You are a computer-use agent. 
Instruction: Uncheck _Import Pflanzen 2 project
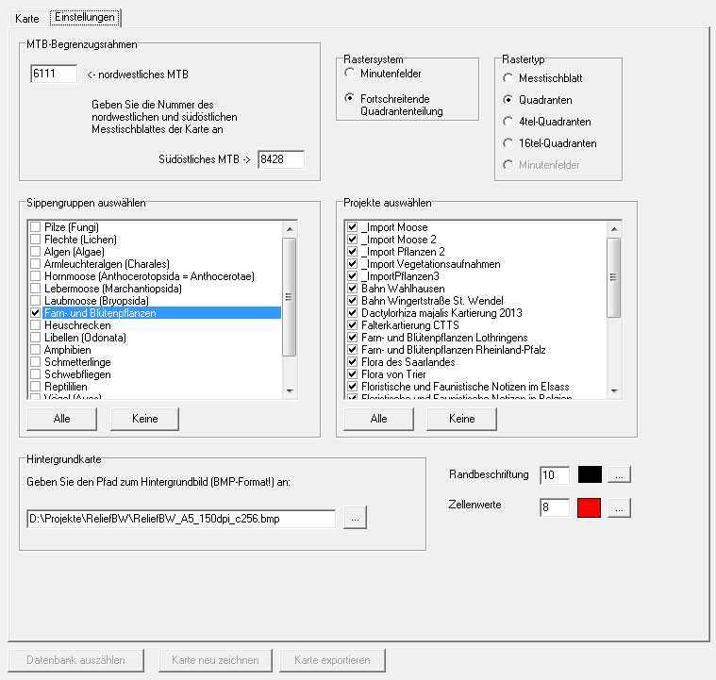(x=352, y=252)
